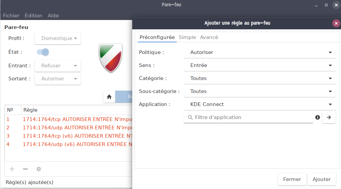Open the Politique dropdown
Image resolution: width=341 pixels, height=189 pixels.
(x=259, y=52)
